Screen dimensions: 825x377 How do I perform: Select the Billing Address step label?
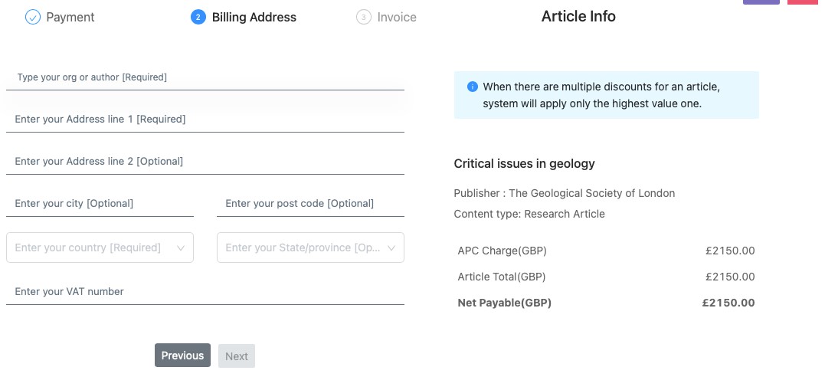point(254,17)
